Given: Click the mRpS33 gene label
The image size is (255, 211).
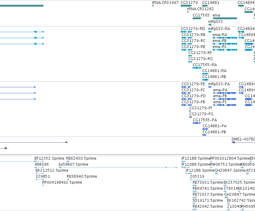Looking at the screenshot, I should (x=215, y=22).
